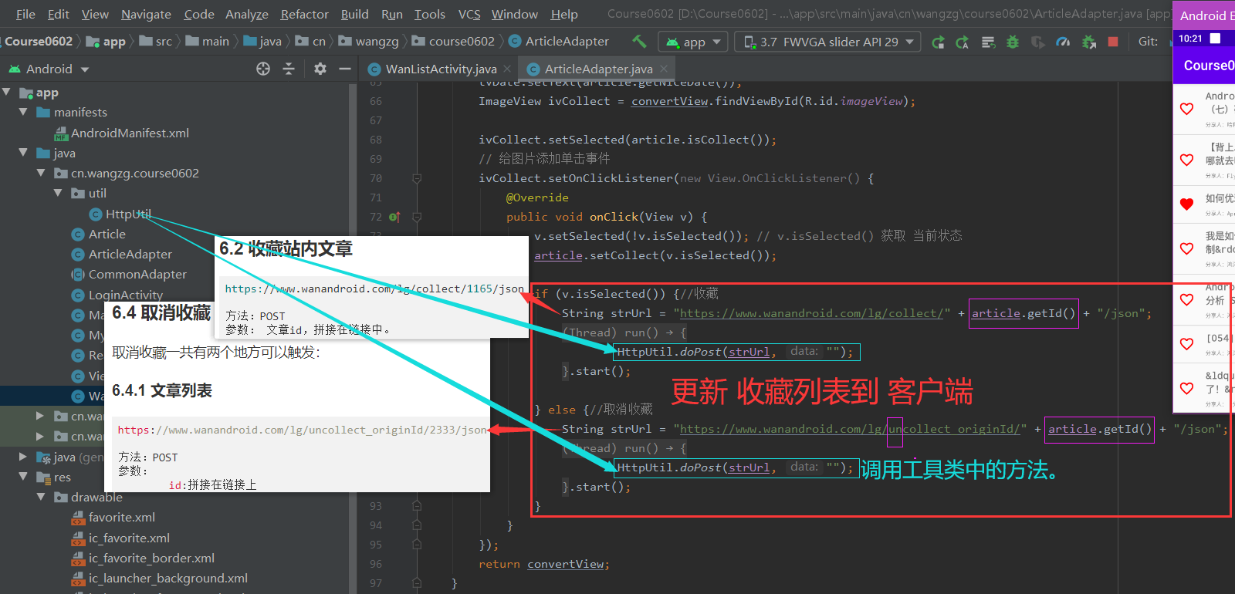1235x594 pixels.
Task: Click Apply Changes and Restart Activity icon
Action: click(938, 42)
